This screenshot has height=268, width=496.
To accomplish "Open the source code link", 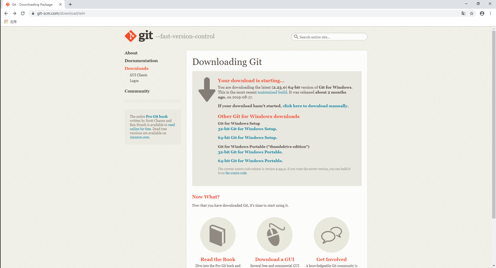I will (236, 173).
